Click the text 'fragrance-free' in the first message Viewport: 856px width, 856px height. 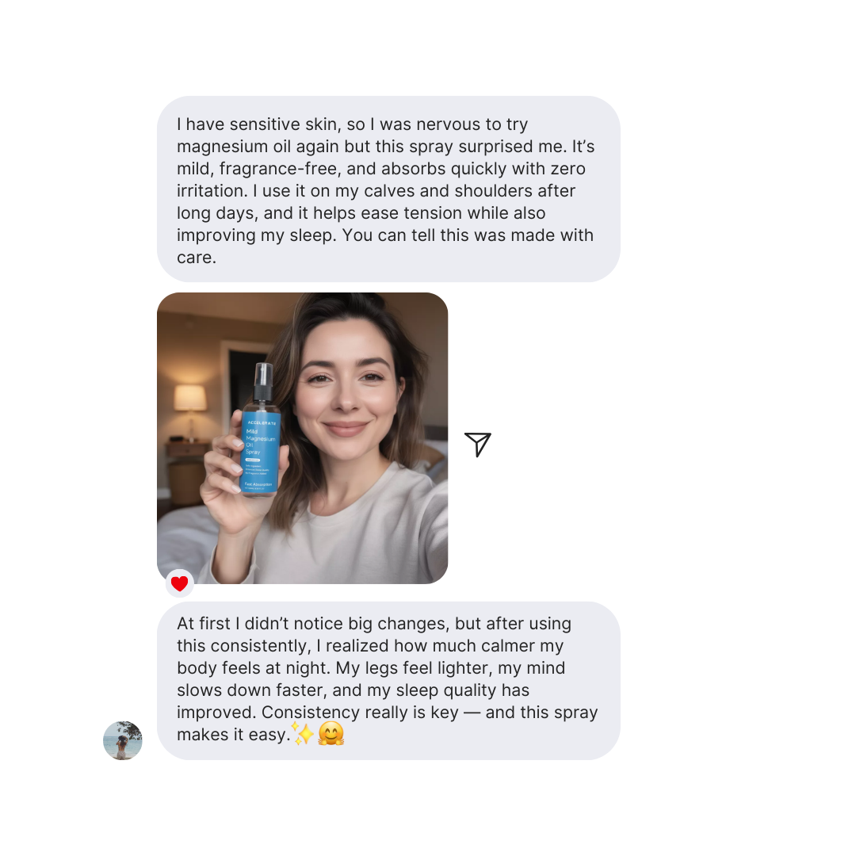(x=280, y=169)
